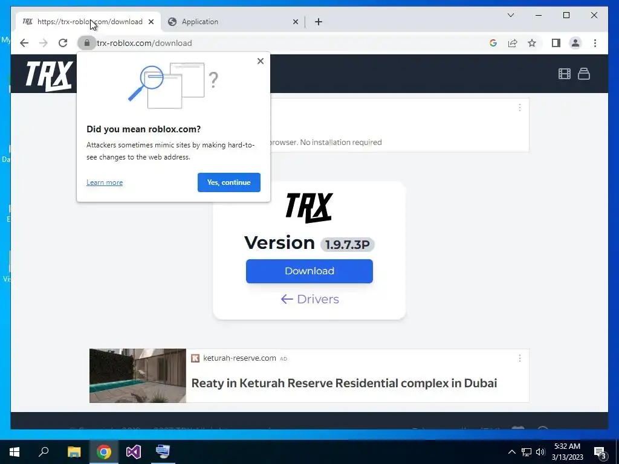Open the volume control in system tray
619x464 pixels.
[x=540, y=452]
